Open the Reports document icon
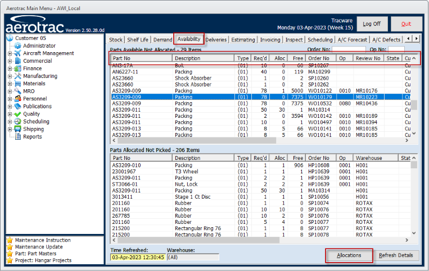429x271 pixels. [x=18, y=137]
